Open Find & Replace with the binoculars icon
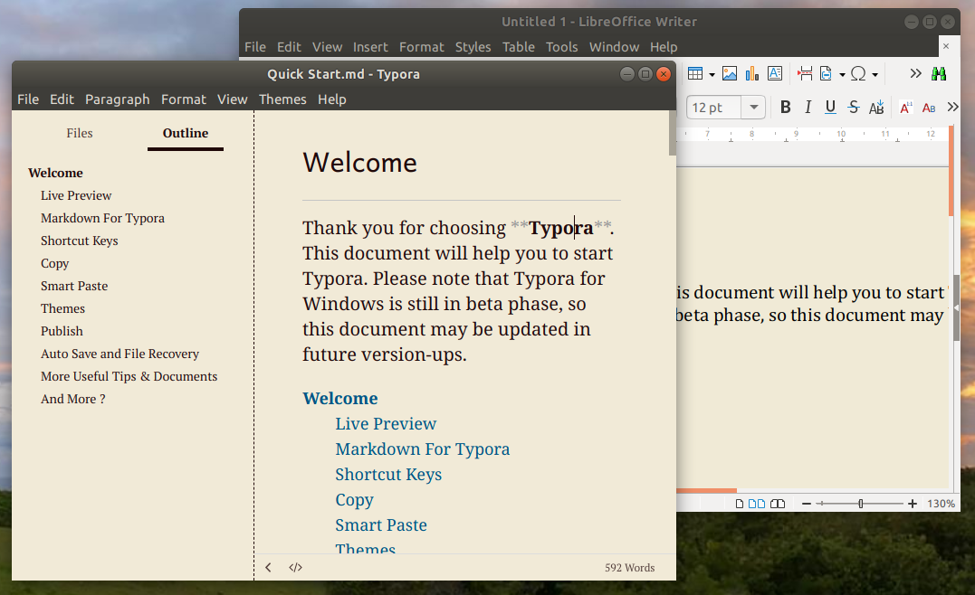The height and width of the screenshot is (595, 975). pyautogui.click(x=939, y=73)
